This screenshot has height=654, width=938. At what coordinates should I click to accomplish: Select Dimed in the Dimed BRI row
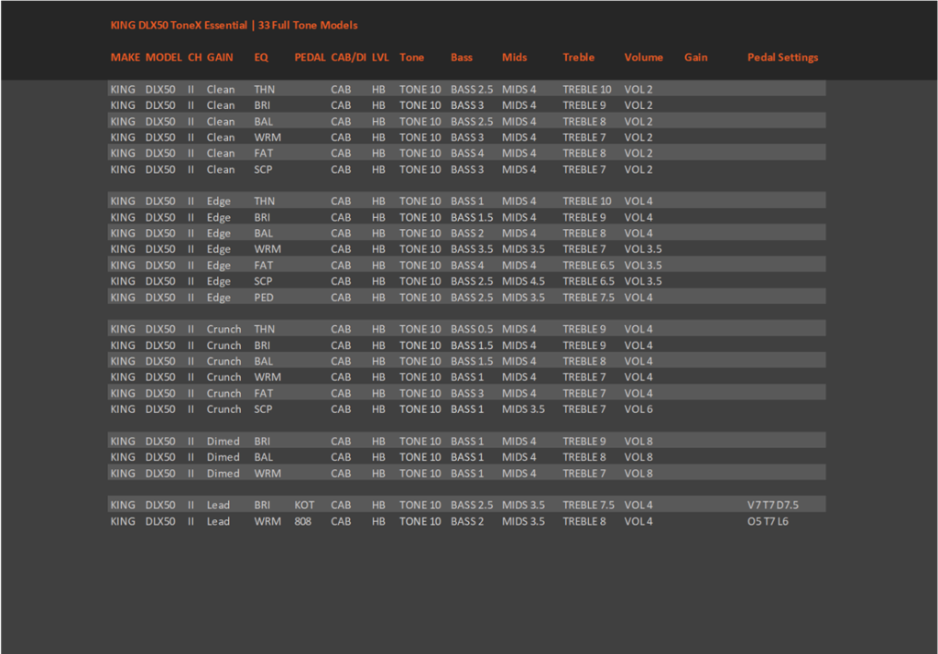tap(223, 441)
